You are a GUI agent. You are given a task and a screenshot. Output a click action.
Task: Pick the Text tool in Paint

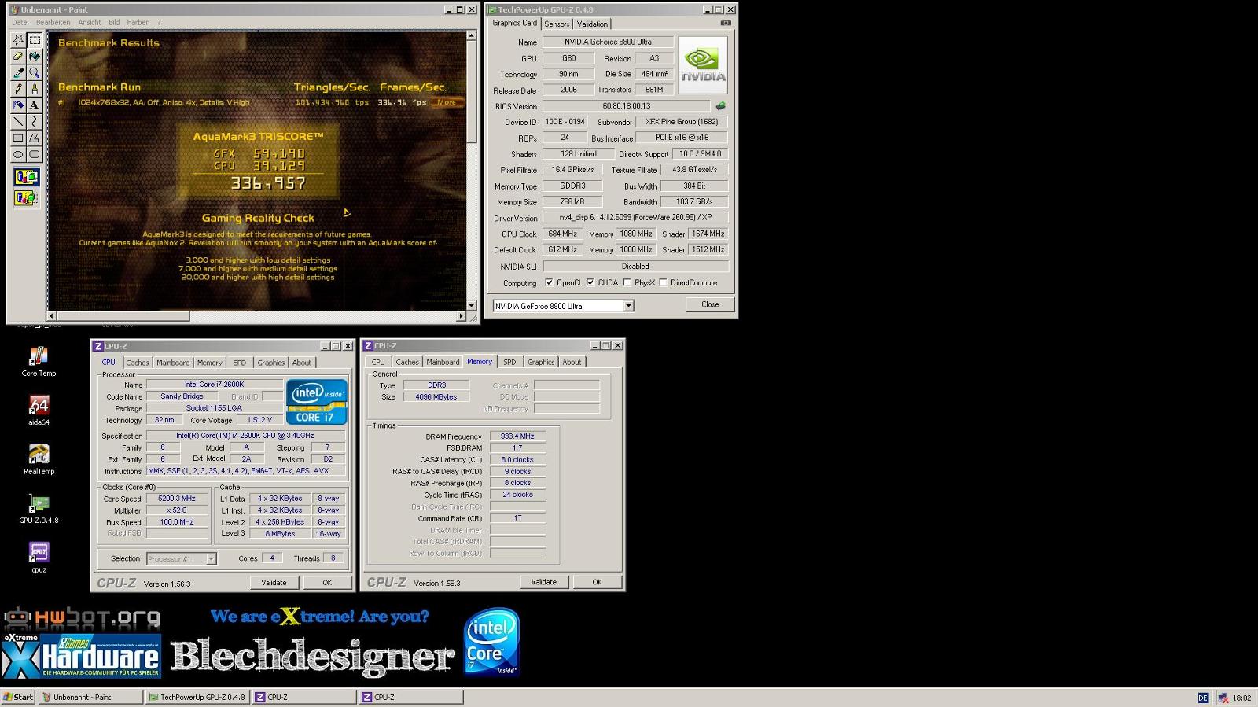point(35,105)
